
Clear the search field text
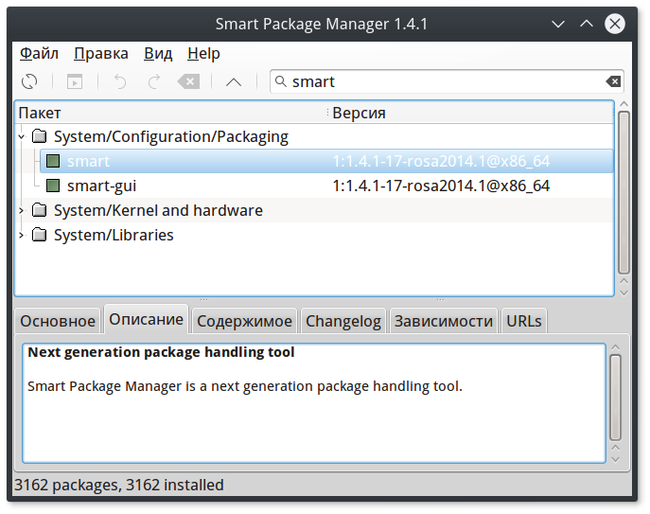(x=613, y=82)
